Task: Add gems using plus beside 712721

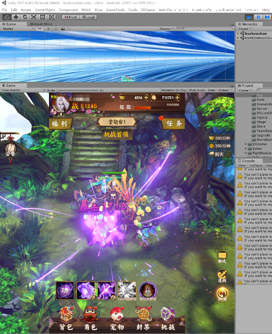Action: tap(177, 97)
